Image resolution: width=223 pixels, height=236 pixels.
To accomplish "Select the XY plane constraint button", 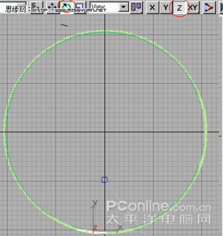I will [x=193, y=8].
